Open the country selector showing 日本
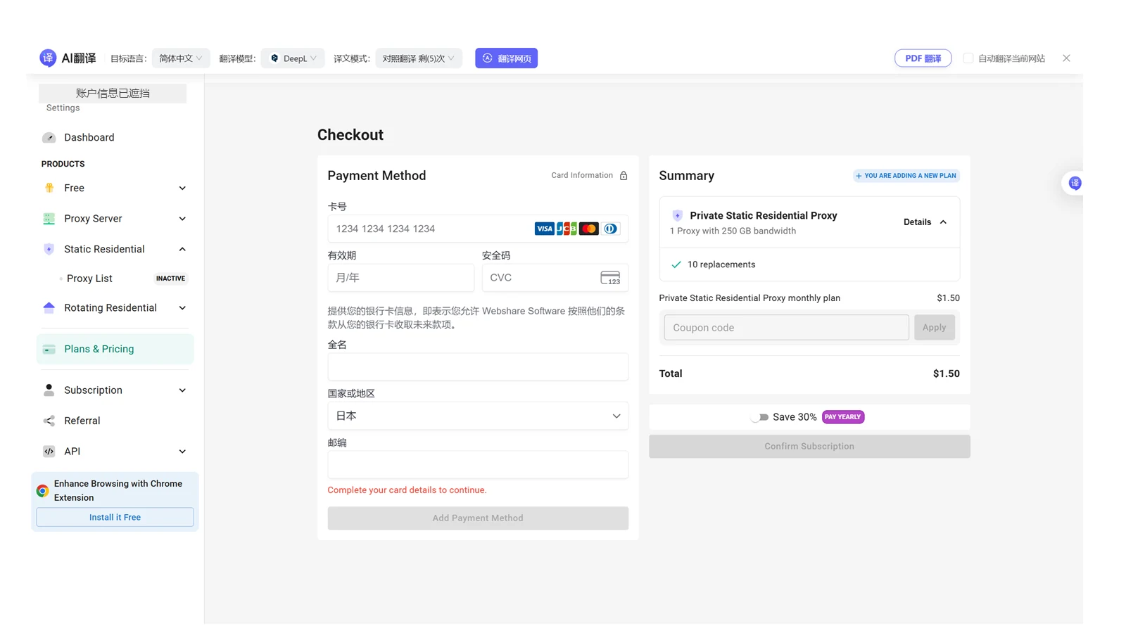The width and height of the screenshot is (1126, 633). 478,416
